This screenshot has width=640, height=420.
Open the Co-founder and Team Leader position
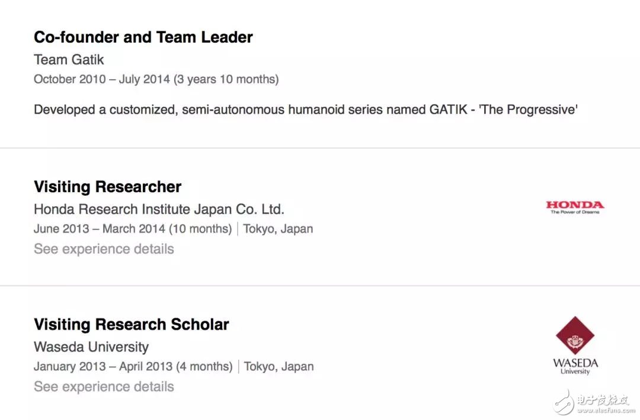click(x=143, y=37)
